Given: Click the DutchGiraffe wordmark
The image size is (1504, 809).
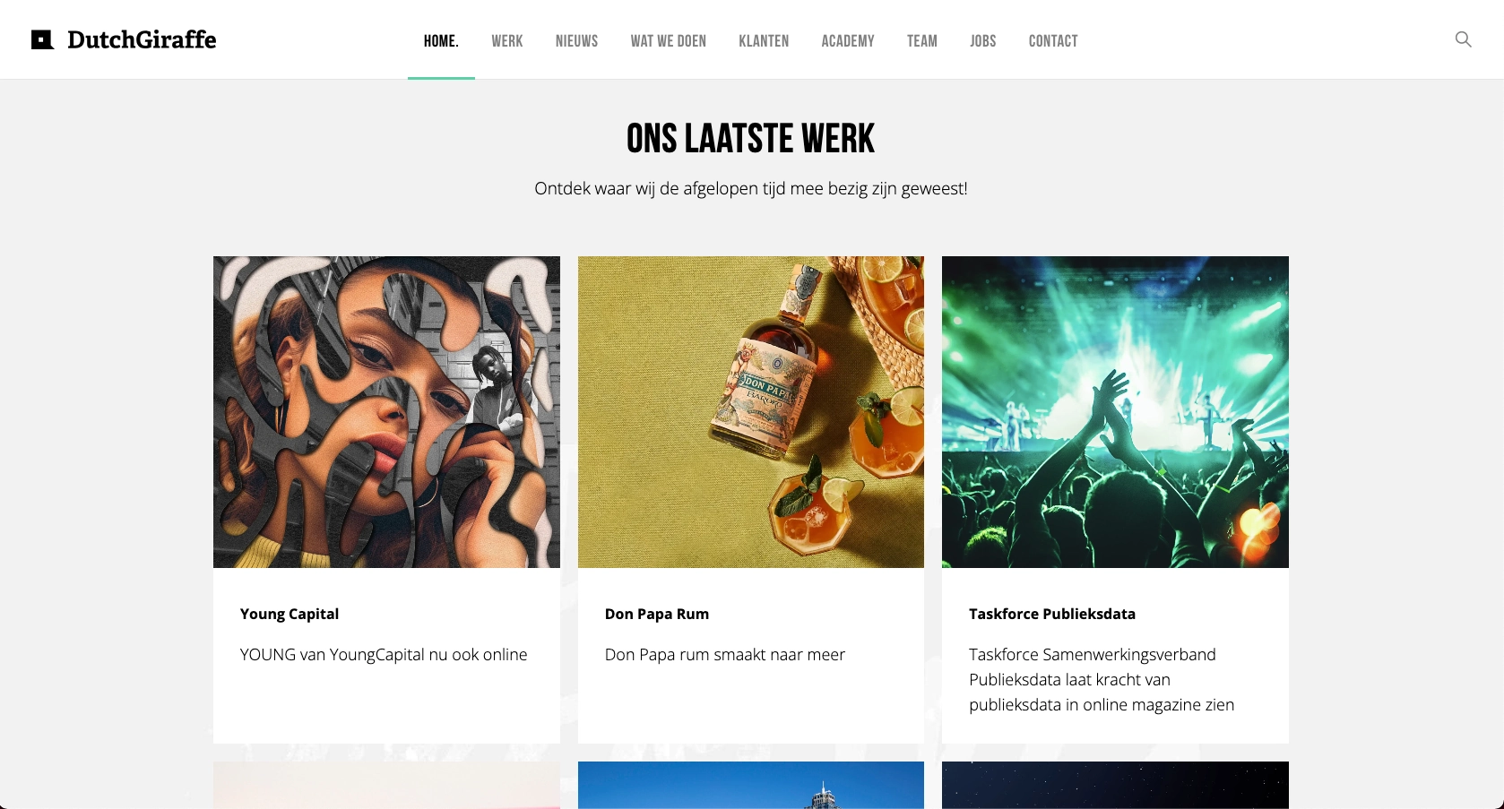Looking at the screenshot, I should point(142,39).
